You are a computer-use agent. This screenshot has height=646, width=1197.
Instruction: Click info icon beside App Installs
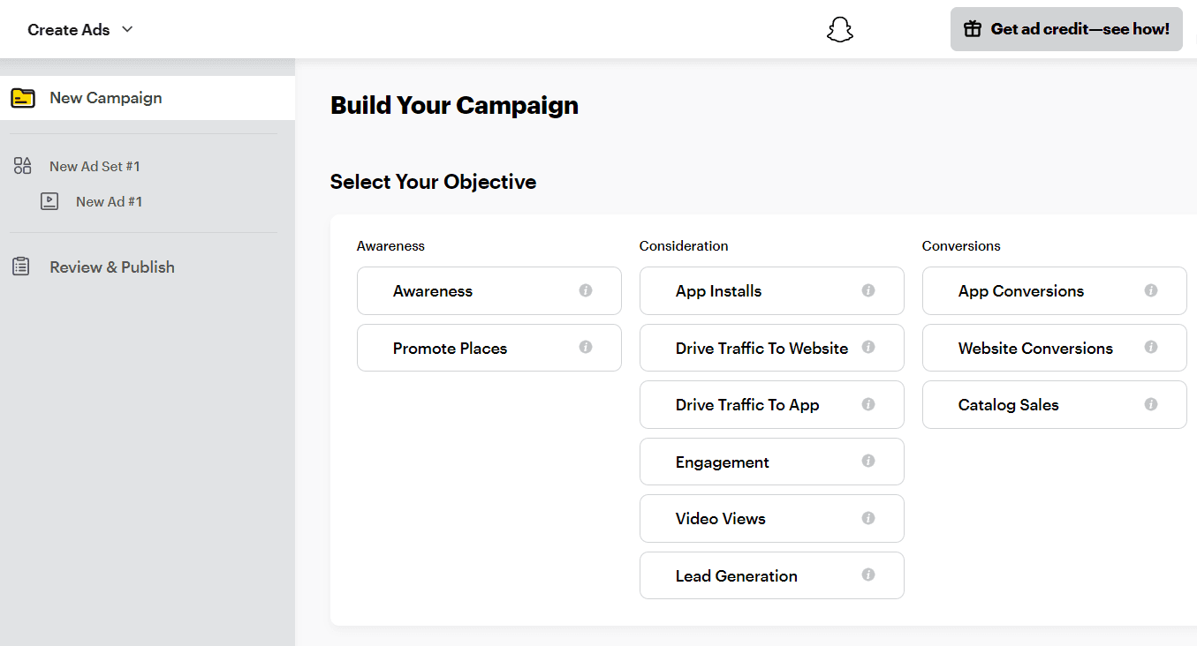pos(868,290)
